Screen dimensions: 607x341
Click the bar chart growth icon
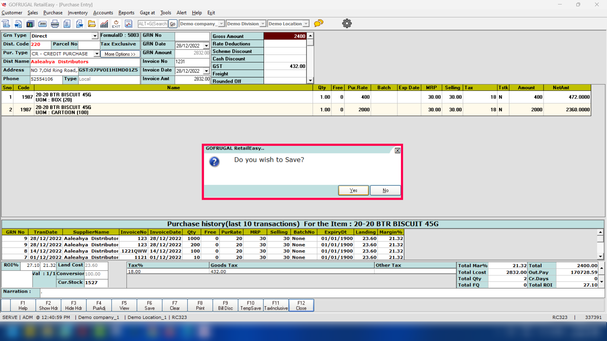click(104, 24)
